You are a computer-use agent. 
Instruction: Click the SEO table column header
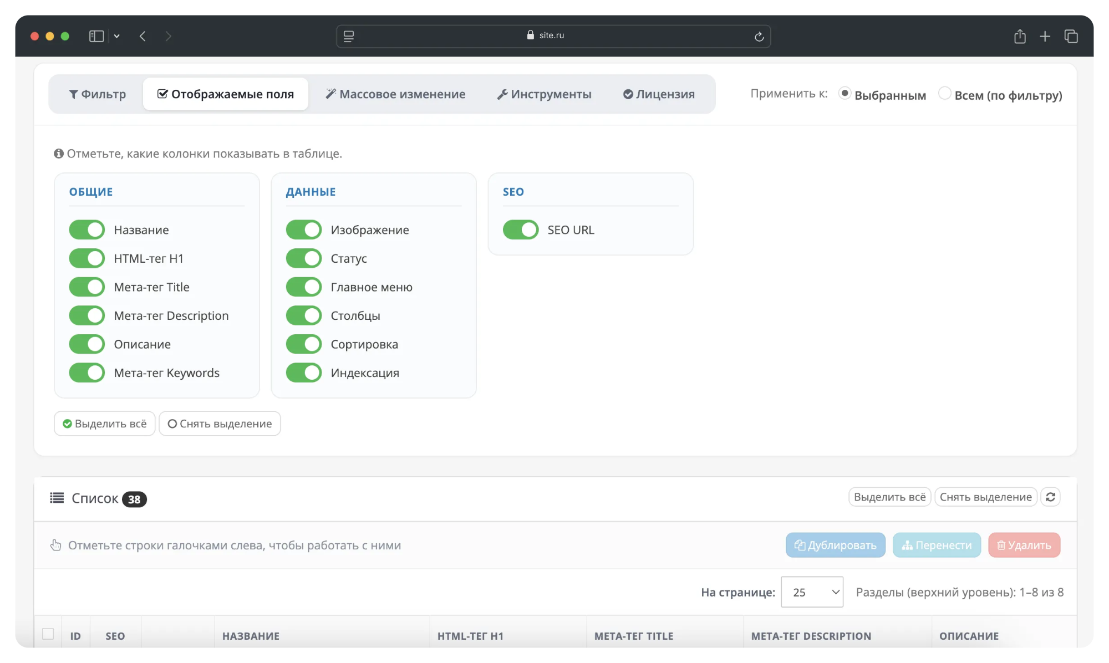(x=115, y=636)
